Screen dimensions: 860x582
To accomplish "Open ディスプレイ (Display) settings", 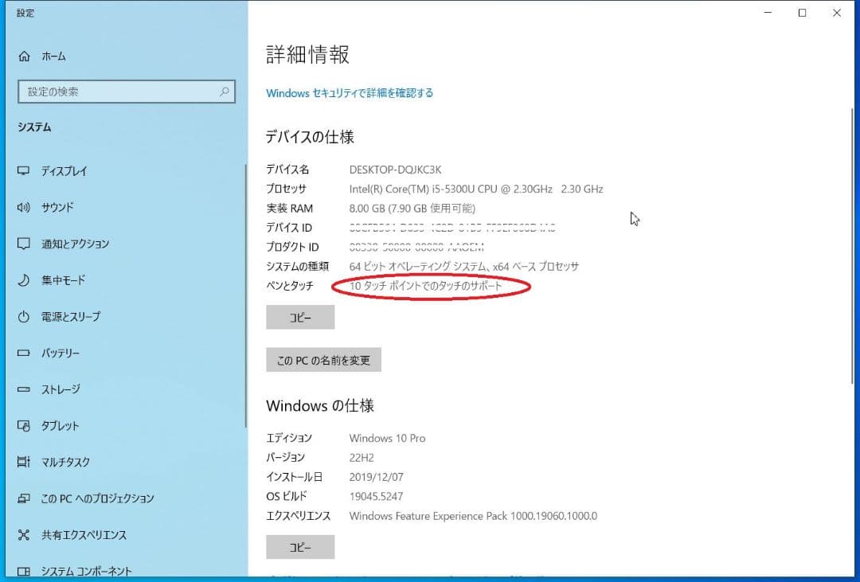I will point(59,170).
